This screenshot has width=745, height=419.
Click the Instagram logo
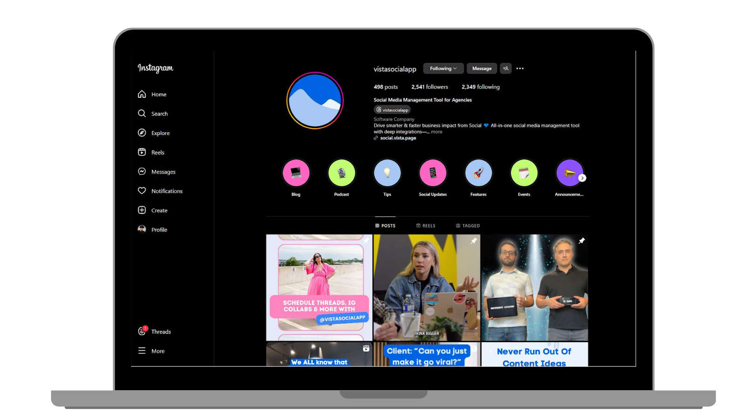[156, 68]
